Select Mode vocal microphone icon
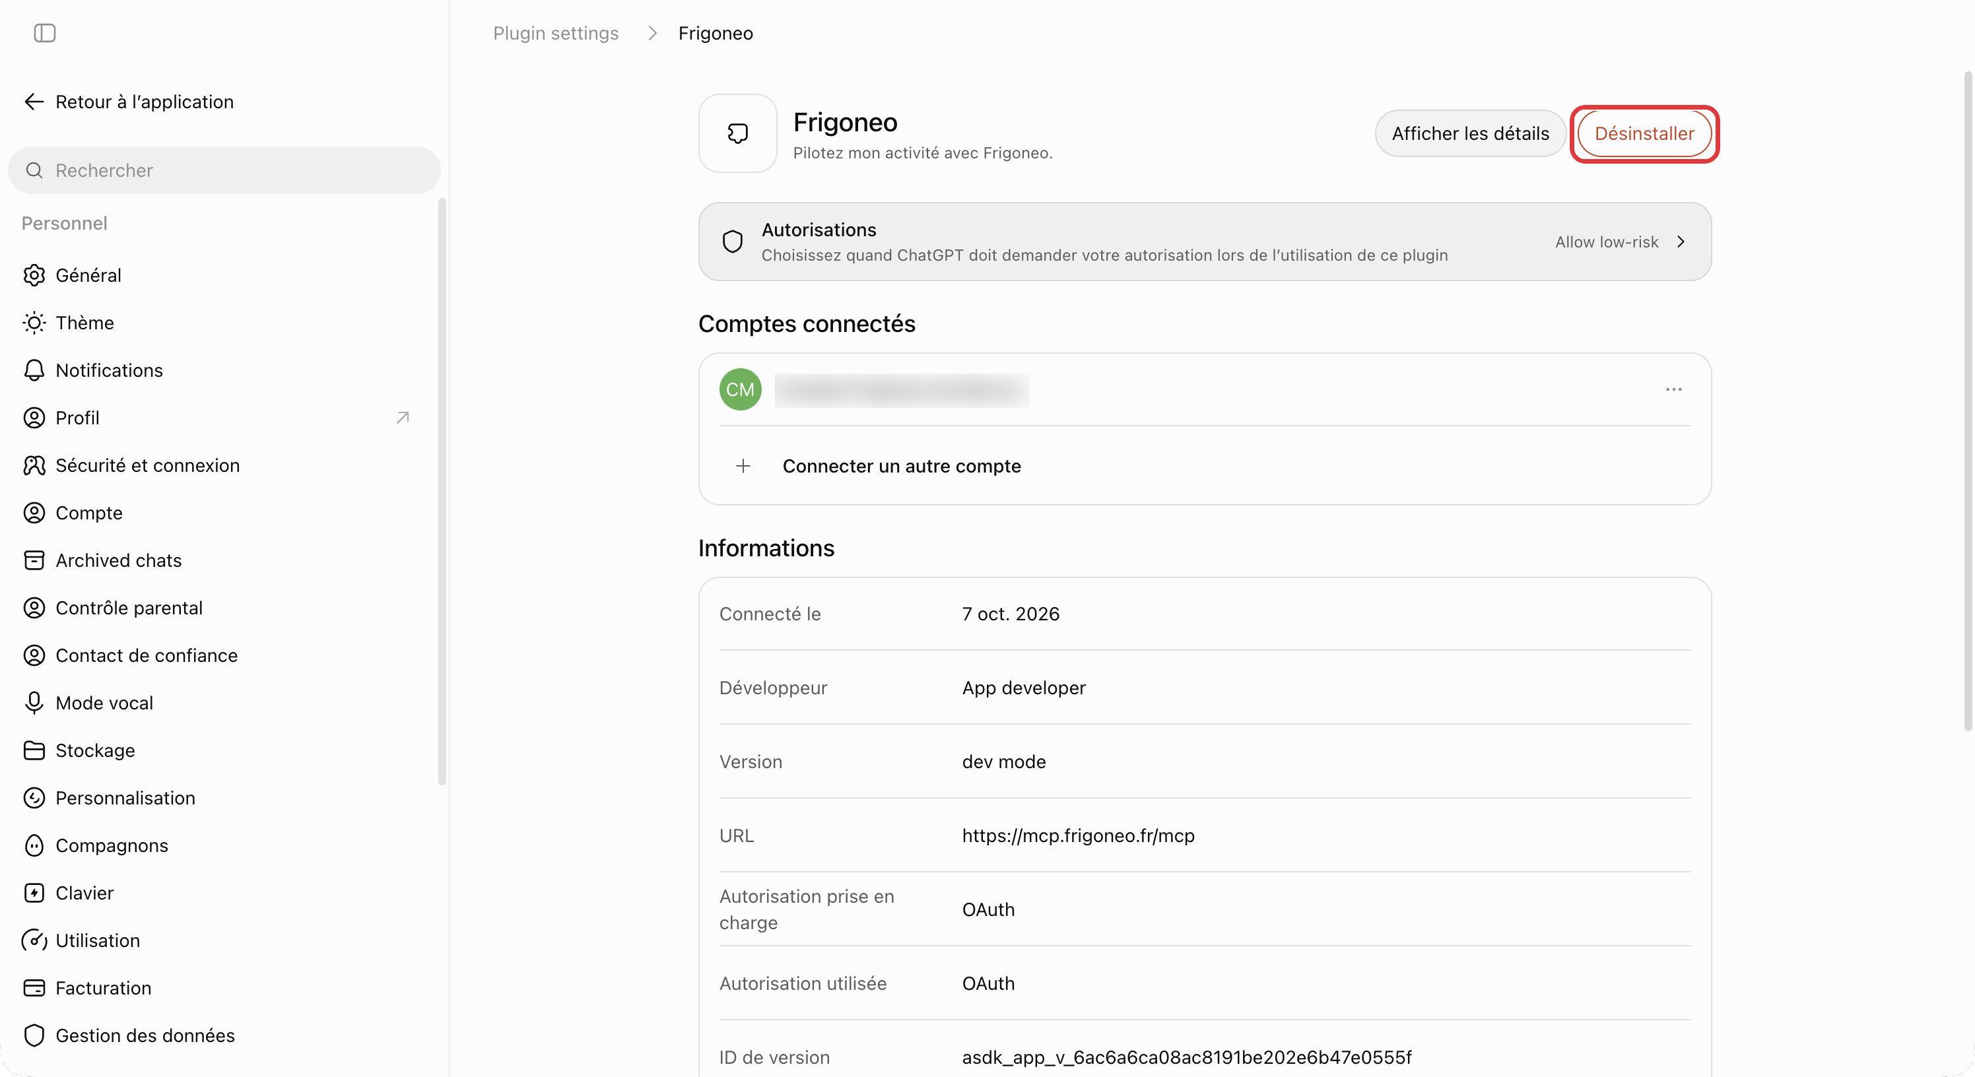Screen dimensions: 1975x1077 coord(34,703)
